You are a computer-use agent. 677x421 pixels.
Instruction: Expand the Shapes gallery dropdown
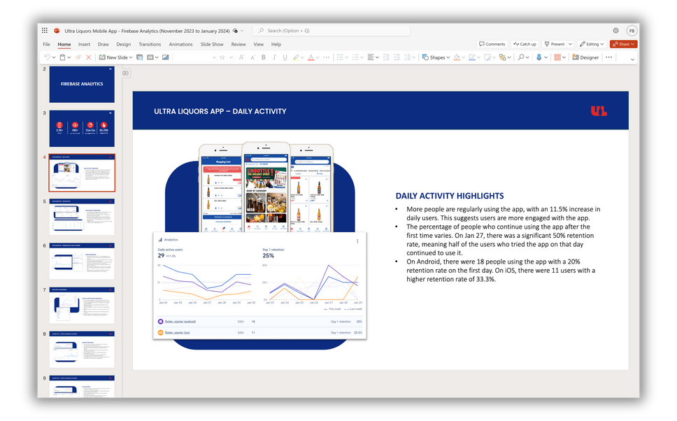tap(448, 57)
